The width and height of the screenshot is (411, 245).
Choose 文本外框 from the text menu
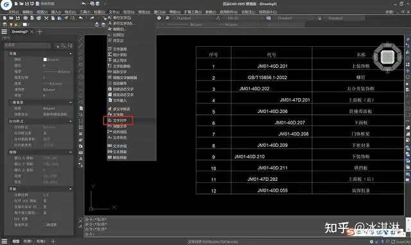click(x=132, y=146)
